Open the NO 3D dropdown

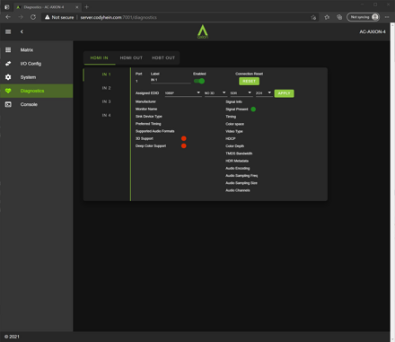215,93
